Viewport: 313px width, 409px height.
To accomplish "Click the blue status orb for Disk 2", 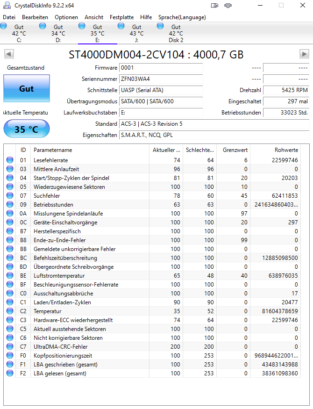I will point(160,26).
